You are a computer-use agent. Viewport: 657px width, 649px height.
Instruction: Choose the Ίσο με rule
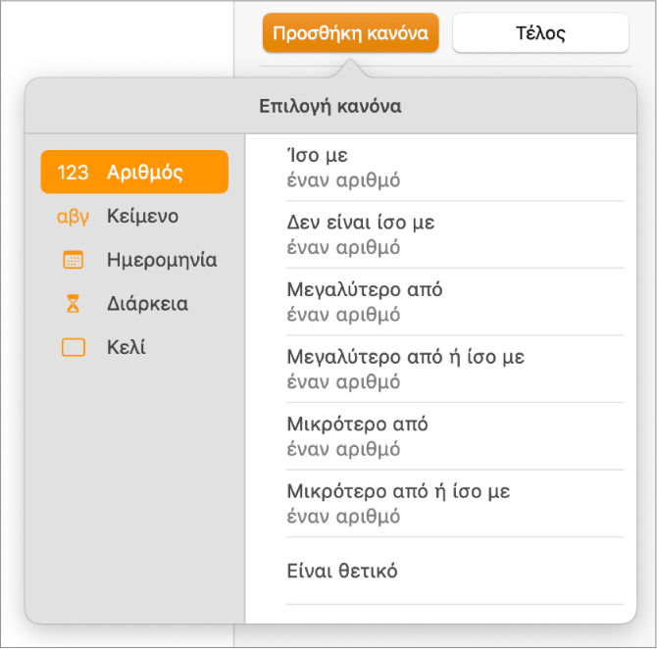(x=455, y=168)
